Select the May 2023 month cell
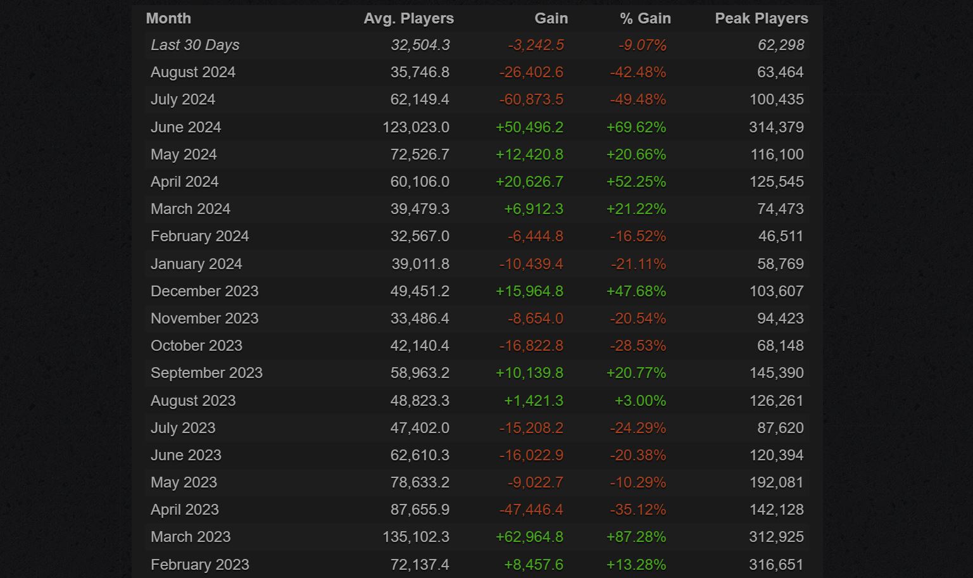This screenshot has height=578, width=973. point(184,482)
